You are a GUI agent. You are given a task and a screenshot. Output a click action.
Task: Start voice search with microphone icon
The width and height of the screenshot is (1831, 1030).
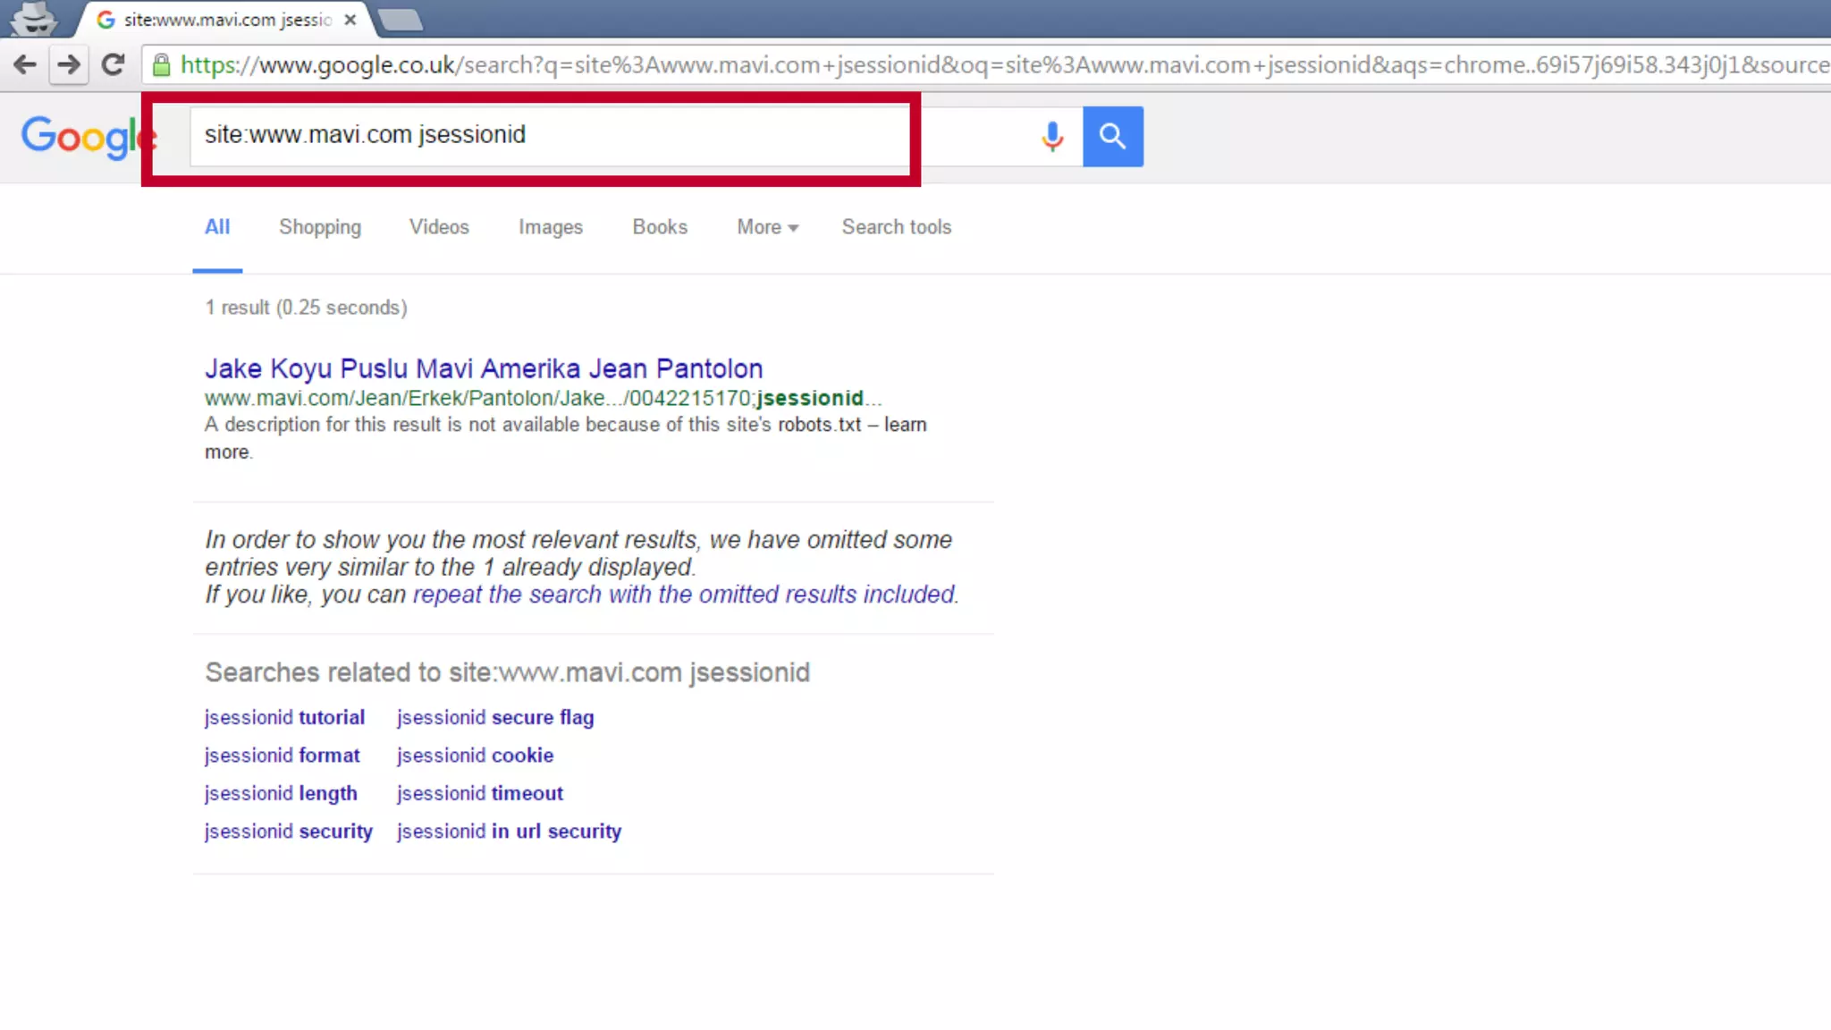point(1052,136)
